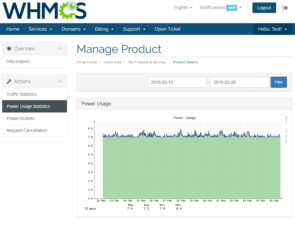Click the start date field 2018-02-12
This screenshot has height=225, width=295.
177,82
